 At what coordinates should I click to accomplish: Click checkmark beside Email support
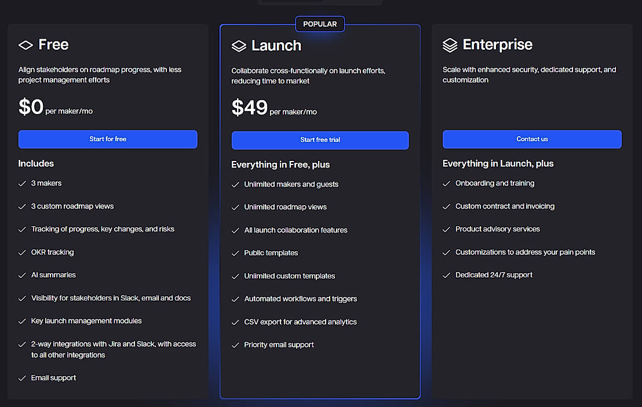[x=22, y=379]
